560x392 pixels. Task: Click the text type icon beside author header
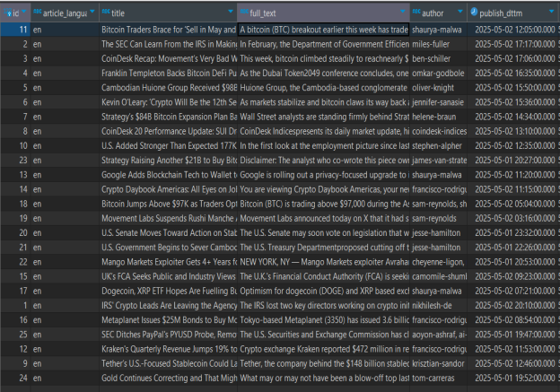[x=416, y=12]
